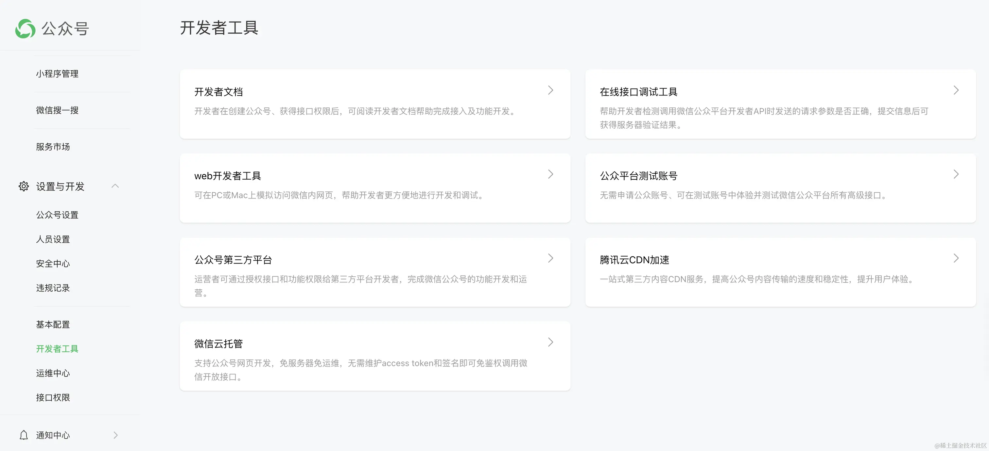Expand the 通知中心 entry
This screenshot has width=989, height=451.
pos(115,435)
